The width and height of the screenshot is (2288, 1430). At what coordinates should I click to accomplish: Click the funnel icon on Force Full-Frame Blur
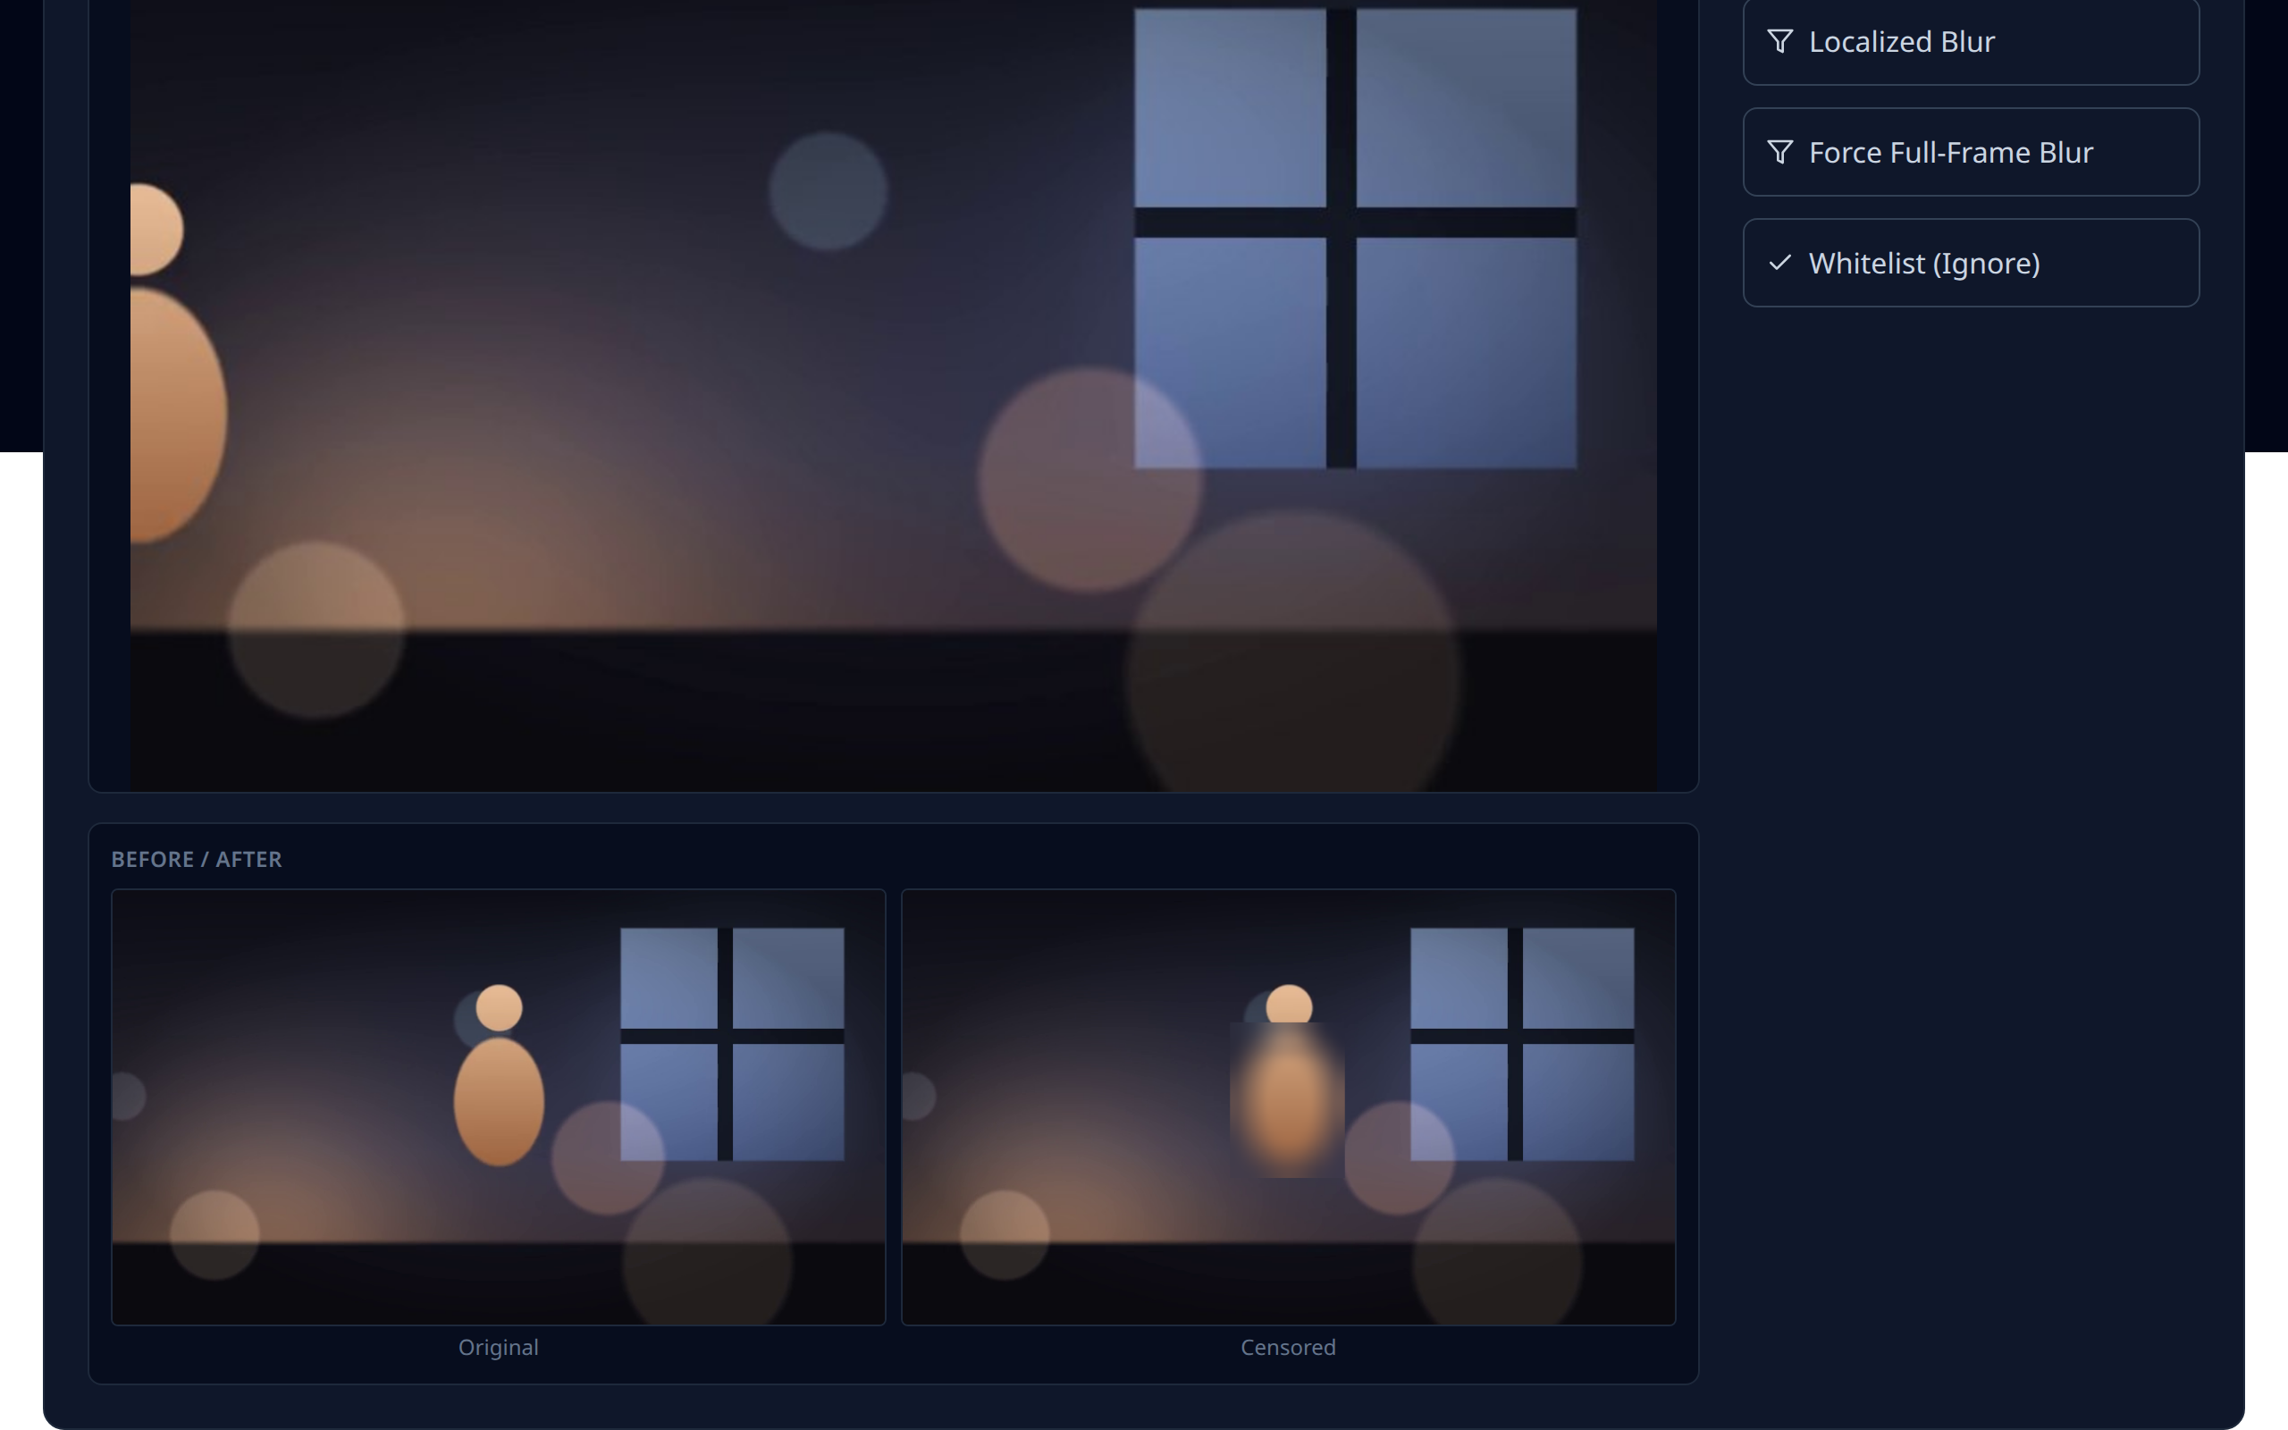coord(1779,152)
